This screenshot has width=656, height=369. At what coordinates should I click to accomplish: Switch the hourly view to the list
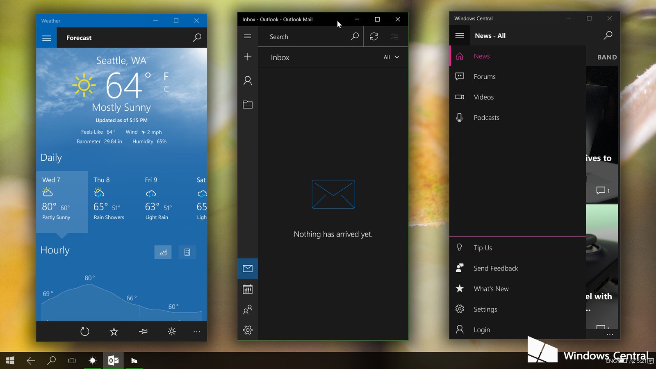coord(187,252)
